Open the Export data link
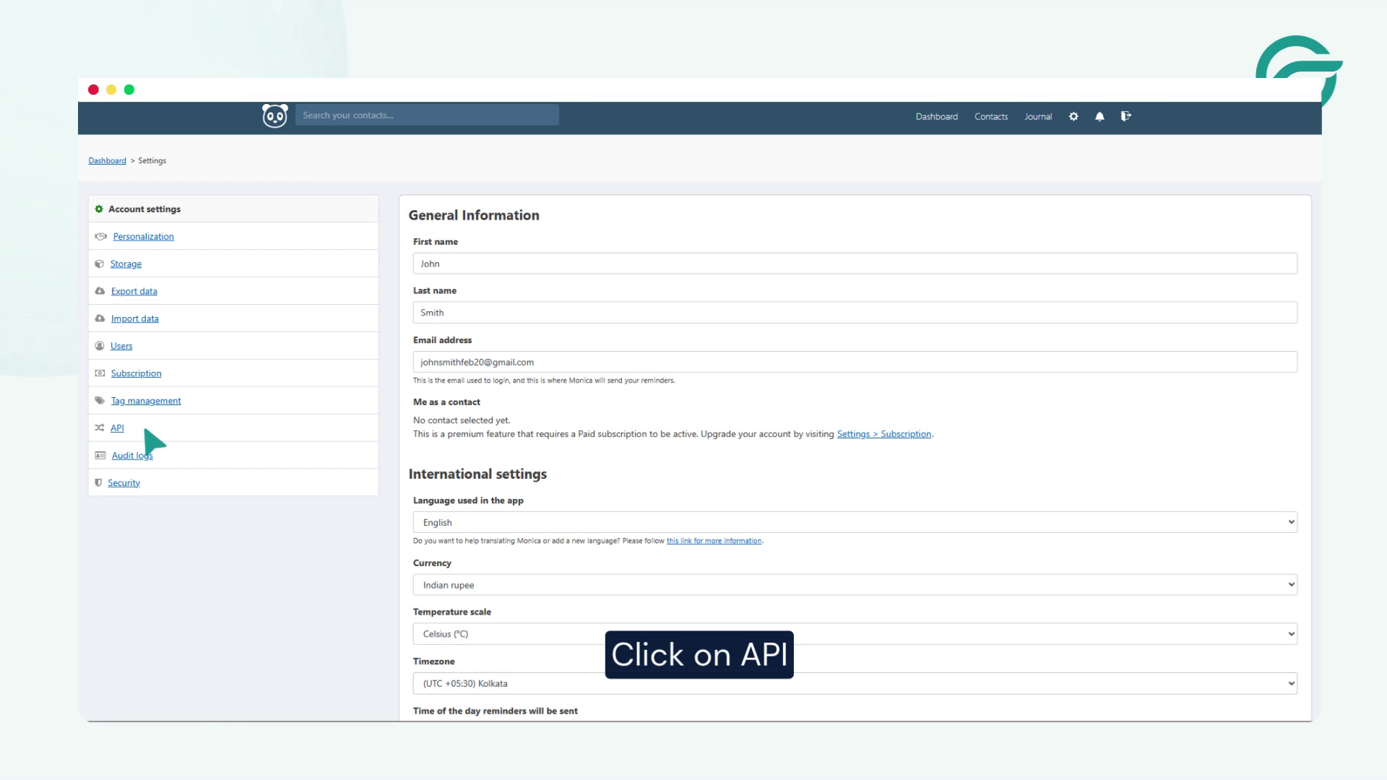The image size is (1387, 780). coord(134,291)
